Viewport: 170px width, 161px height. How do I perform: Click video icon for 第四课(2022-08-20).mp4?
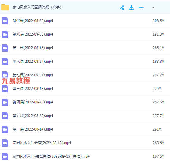pyautogui.click(x=5, y=102)
